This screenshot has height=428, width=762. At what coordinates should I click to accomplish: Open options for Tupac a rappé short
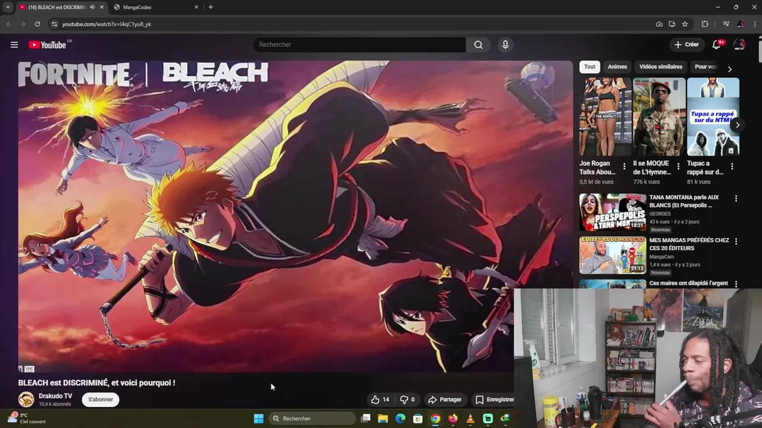(x=732, y=166)
